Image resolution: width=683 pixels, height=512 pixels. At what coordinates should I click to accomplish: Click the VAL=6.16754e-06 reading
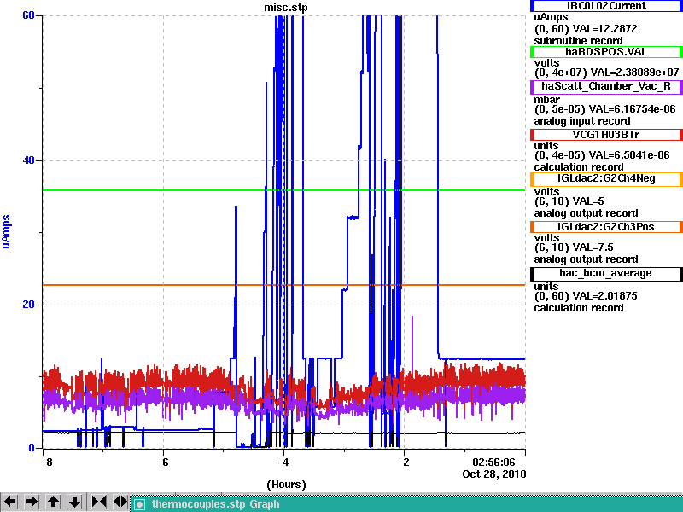pyautogui.click(x=632, y=109)
